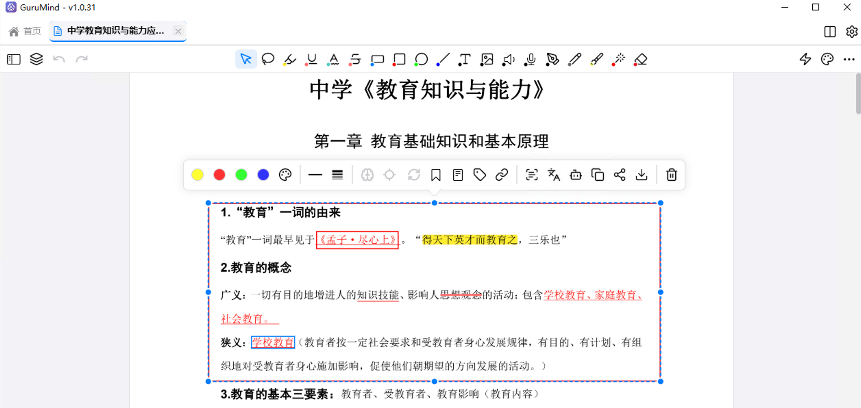Click the red-boxed 《孟子·尽心上》 annotation
Screen dimensions: 861x408
tap(357, 240)
